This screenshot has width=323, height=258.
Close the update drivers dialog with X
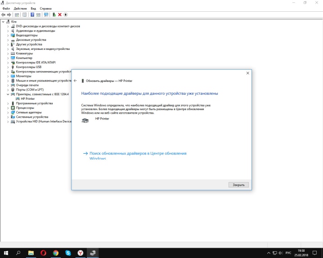point(247,73)
